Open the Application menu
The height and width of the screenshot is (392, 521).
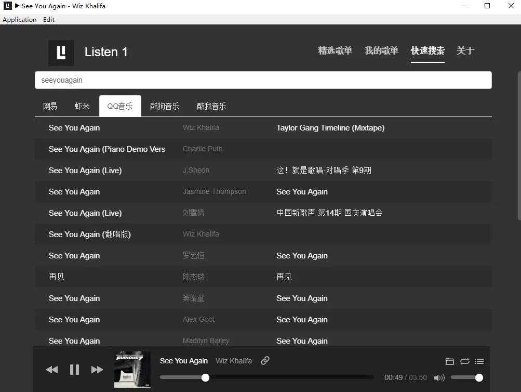tap(20, 20)
